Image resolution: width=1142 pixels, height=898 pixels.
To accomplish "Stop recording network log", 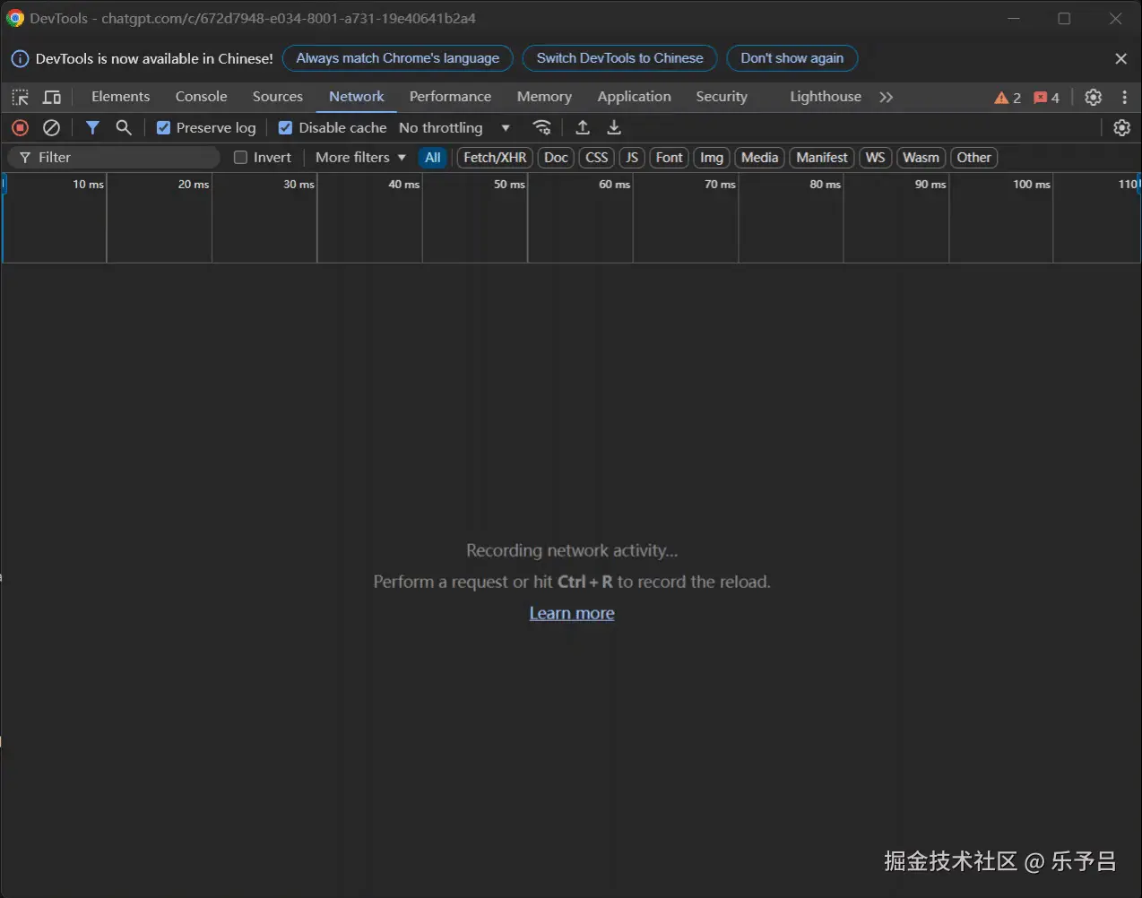I will coord(20,127).
